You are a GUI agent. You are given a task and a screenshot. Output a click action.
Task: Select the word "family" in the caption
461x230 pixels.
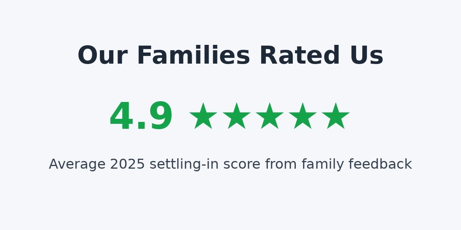click(323, 164)
